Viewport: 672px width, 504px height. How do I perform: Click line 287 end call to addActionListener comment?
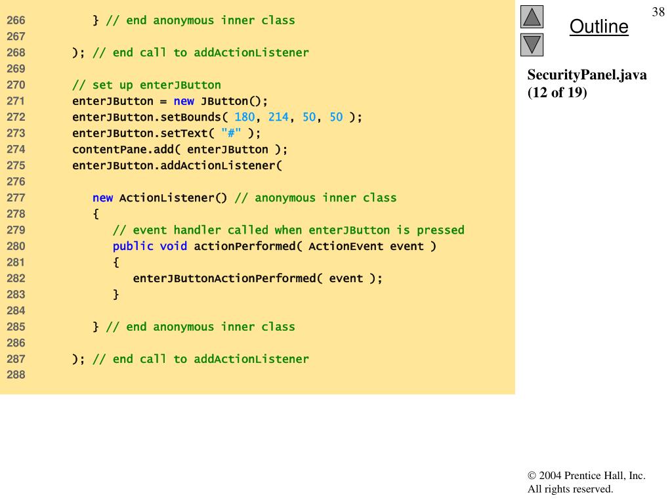pos(201,359)
